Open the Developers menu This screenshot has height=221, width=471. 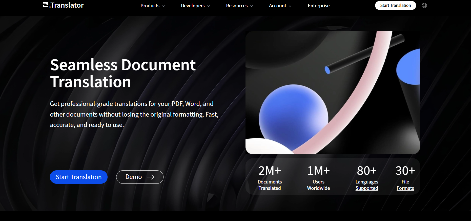click(195, 6)
